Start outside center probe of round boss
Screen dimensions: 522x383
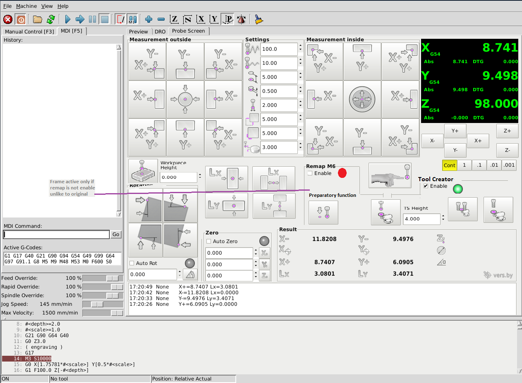pos(185,99)
